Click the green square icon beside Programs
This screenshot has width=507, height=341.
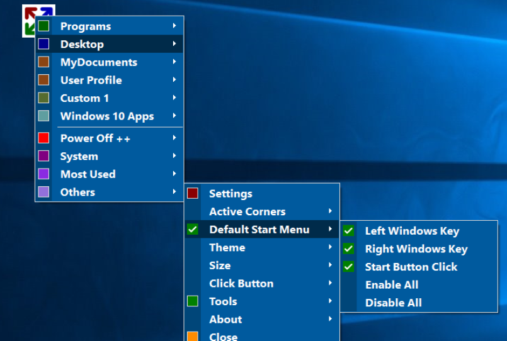[x=43, y=26]
